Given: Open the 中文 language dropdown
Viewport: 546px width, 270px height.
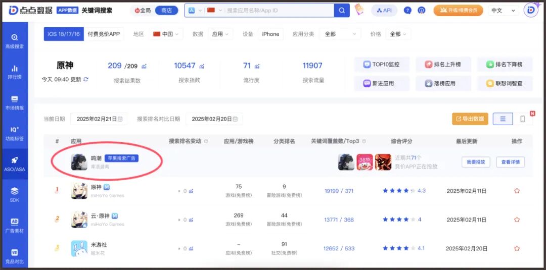Looking at the screenshot, I should pos(503,11).
